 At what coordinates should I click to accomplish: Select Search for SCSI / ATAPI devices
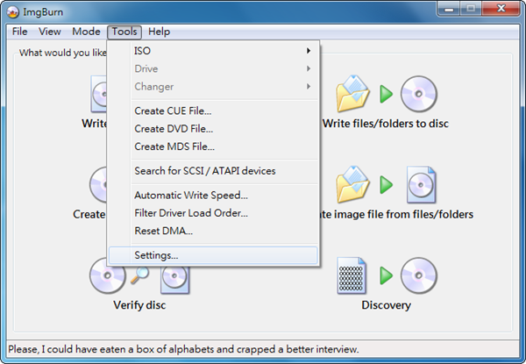(213, 171)
